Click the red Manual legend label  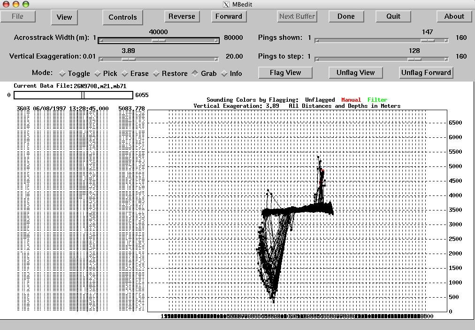click(351, 100)
